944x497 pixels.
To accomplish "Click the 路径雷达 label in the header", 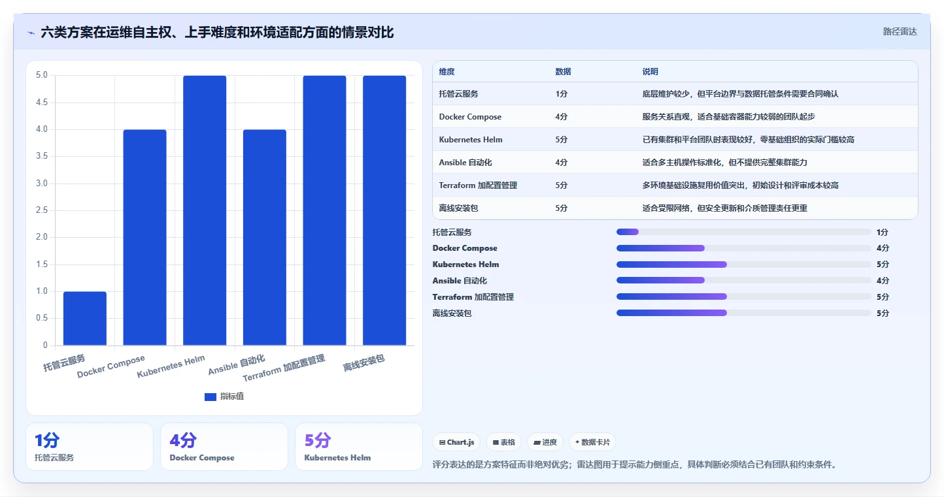I will pyautogui.click(x=900, y=31).
